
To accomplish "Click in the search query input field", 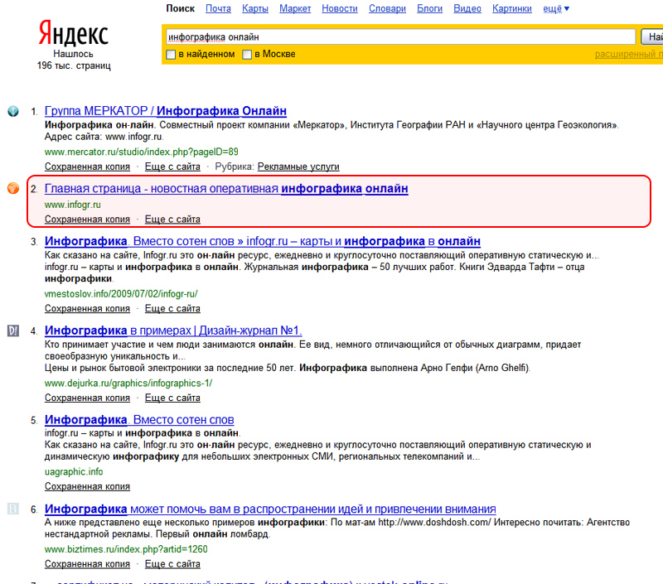I will click(x=398, y=37).
